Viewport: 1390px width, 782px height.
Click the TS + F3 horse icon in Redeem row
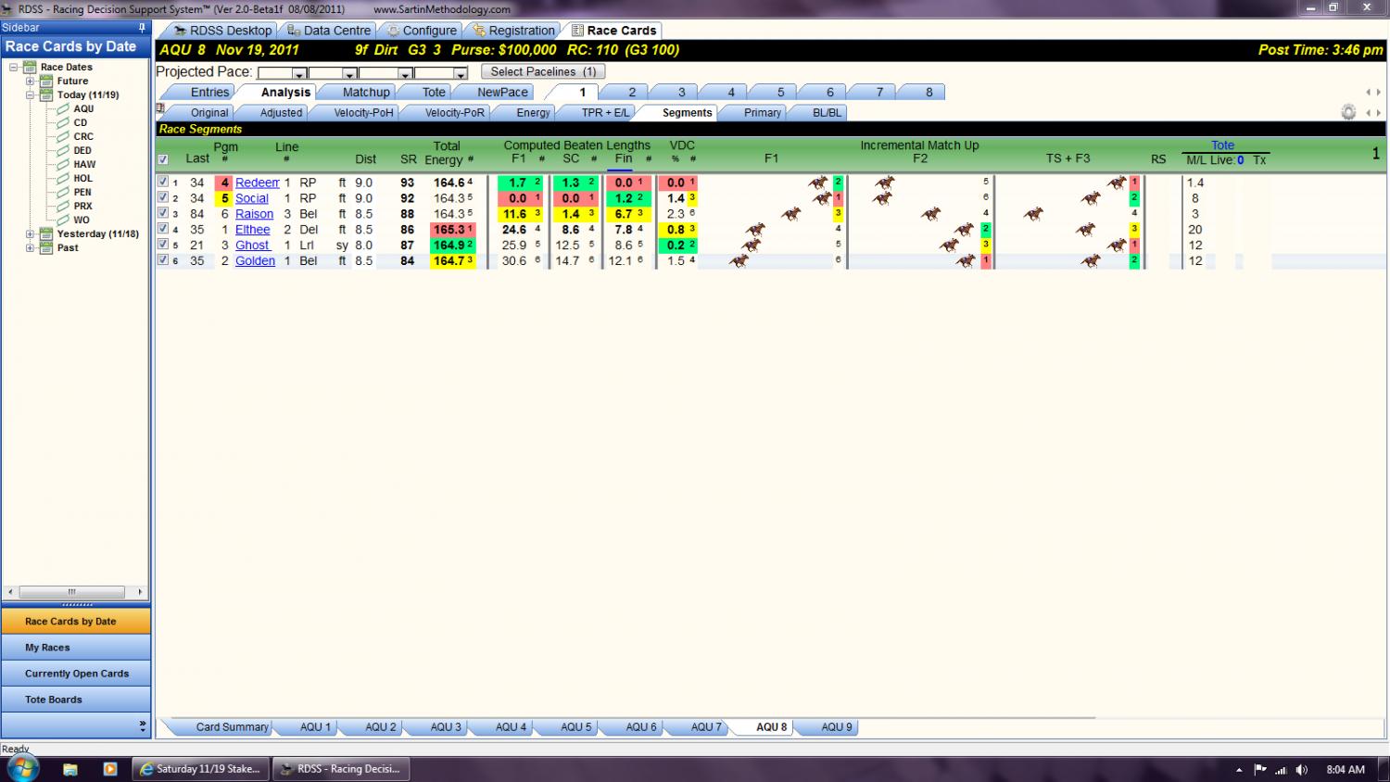click(1117, 183)
